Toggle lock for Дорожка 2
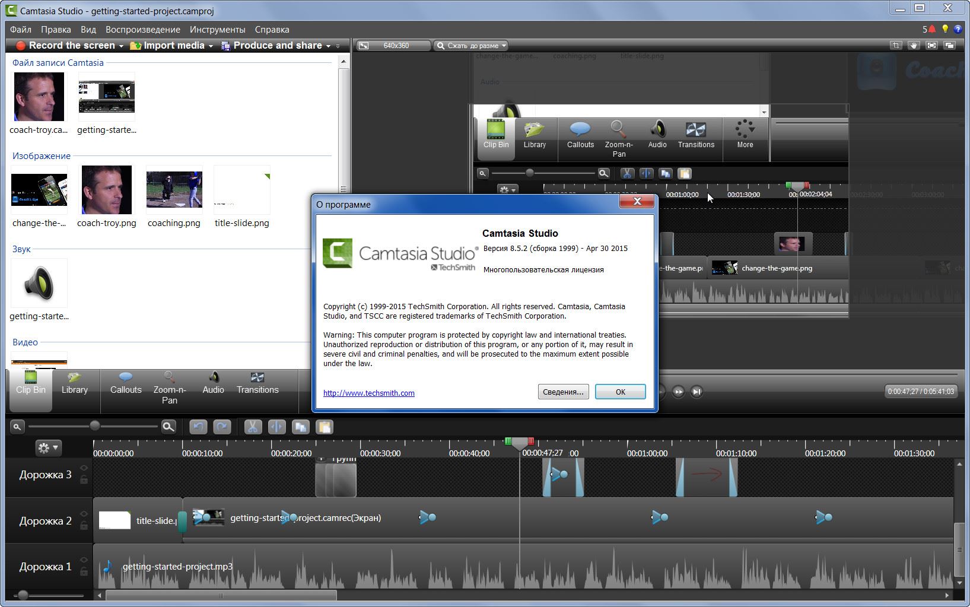The image size is (970, 607). pyautogui.click(x=84, y=525)
